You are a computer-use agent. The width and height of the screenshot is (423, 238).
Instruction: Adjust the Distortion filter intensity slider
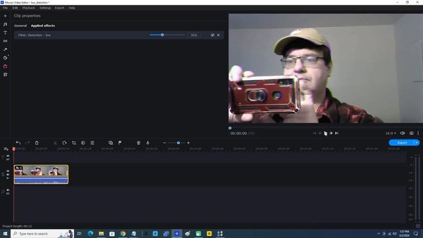[x=167, y=35]
